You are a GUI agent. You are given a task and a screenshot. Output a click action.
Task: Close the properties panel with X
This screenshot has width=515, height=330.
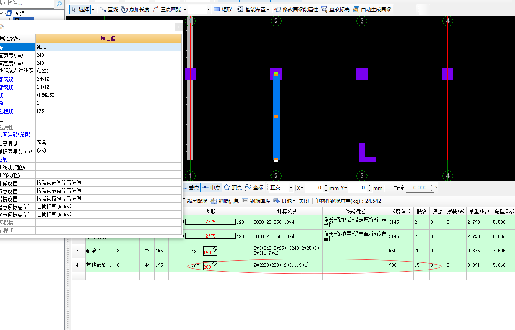coord(178,26)
